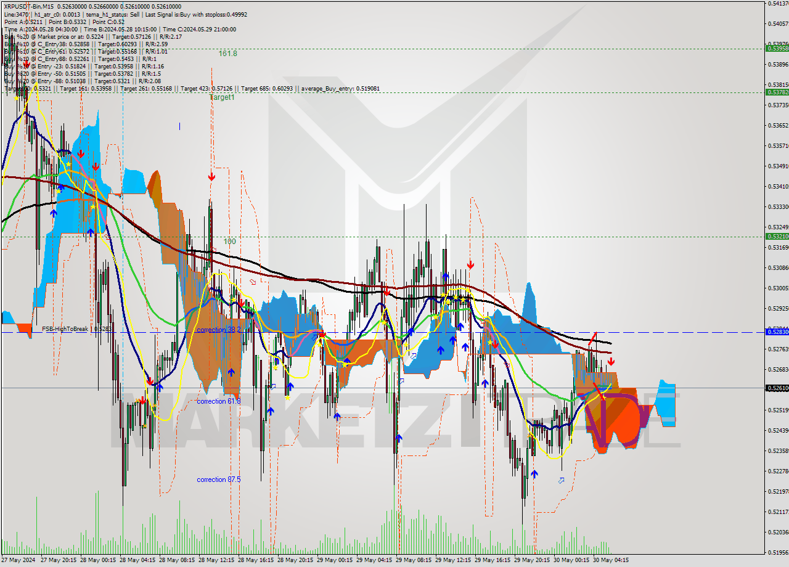This screenshot has height=567, width=789.
Task: Click the 'correction 87.5' label
Action: [x=219, y=479]
